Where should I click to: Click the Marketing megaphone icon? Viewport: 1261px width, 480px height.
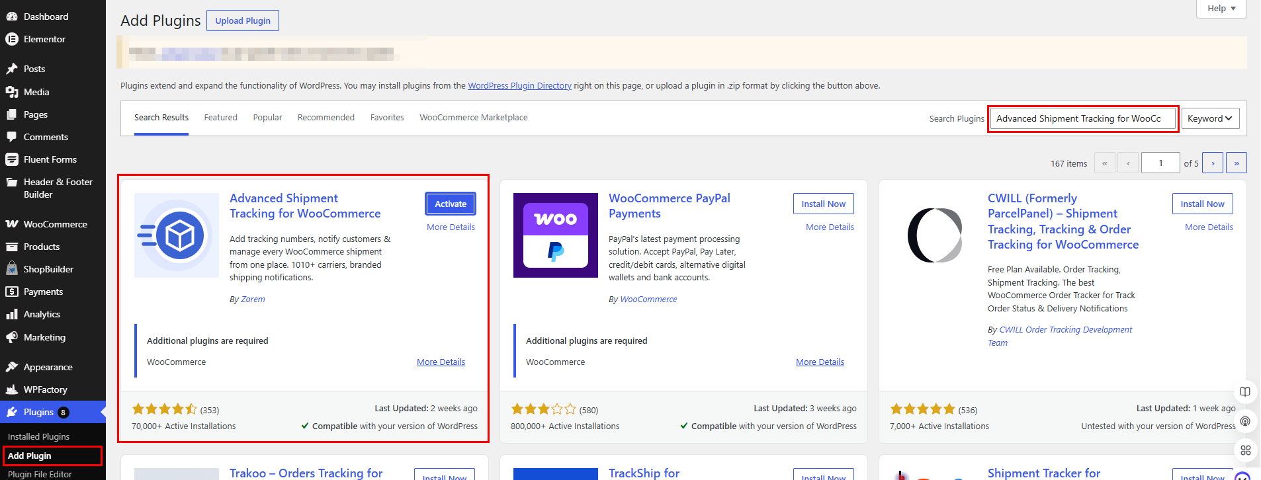12,337
